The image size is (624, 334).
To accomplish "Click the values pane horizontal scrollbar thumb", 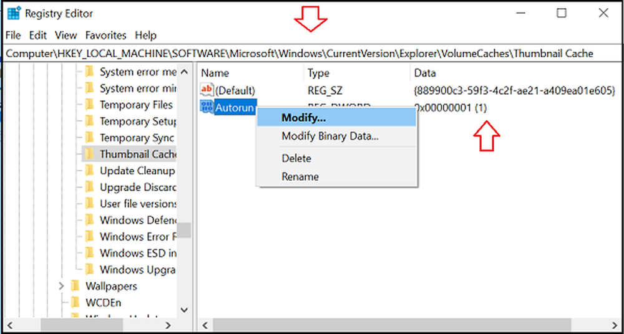I will pos(392,325).
